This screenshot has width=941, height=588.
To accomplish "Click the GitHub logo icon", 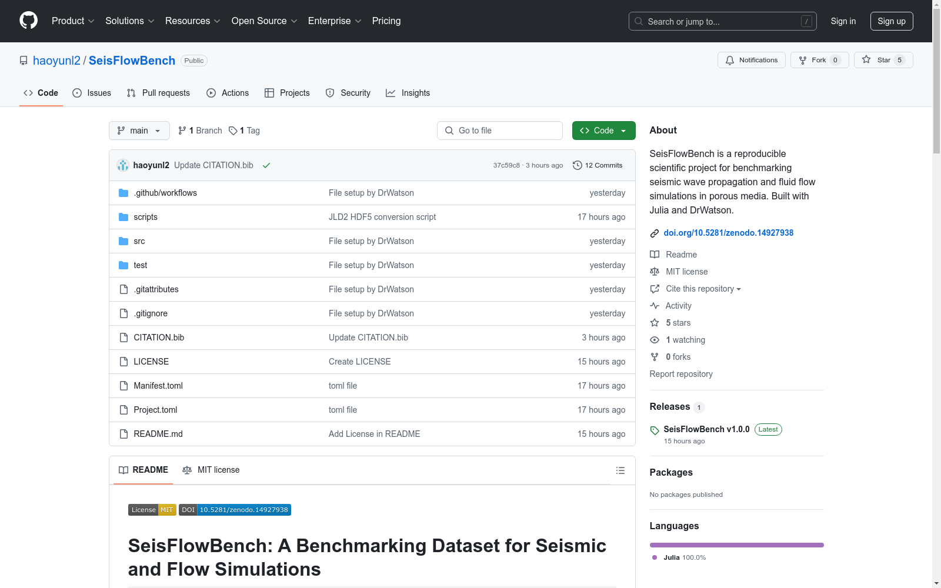I will point(28,21).
